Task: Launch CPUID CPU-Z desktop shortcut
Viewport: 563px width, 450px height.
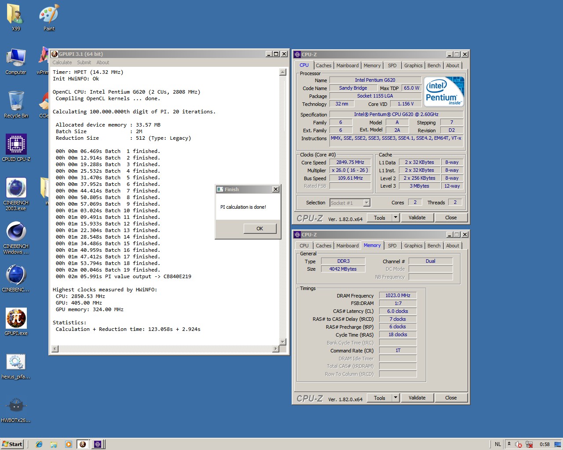Action: click(16, 148)
